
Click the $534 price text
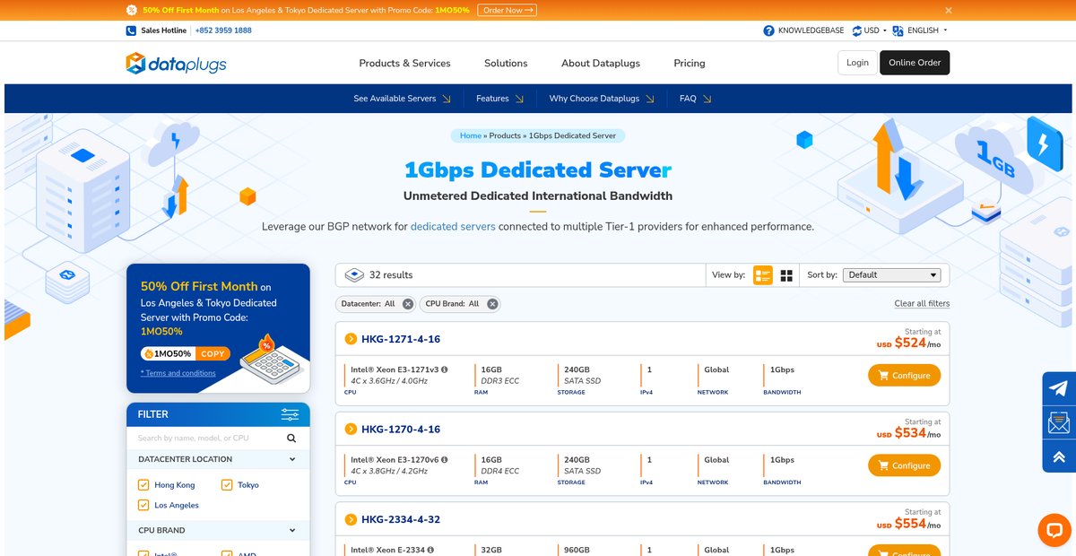[x=910, y=433]
